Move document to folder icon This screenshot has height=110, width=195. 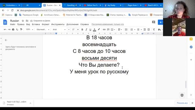coord(27,21)
